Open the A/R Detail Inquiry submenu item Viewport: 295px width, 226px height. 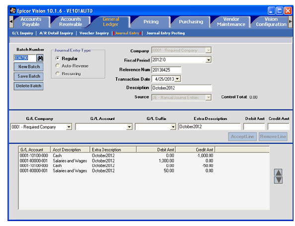click(56, 33)
